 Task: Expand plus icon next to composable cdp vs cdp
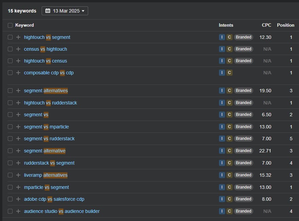pos(18,73)
